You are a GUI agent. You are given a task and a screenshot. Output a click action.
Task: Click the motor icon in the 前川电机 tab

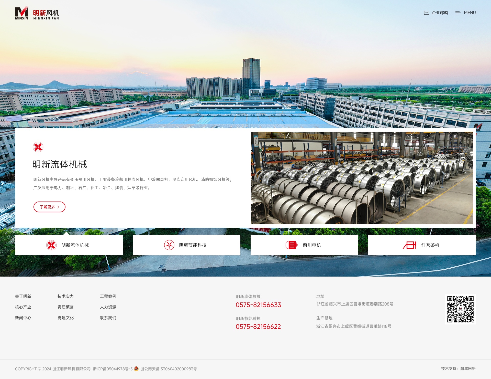(292, 245)
